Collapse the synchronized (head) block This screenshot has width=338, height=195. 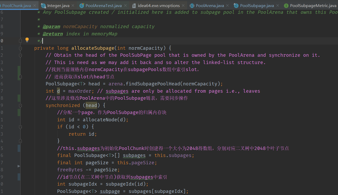click(20, 105)
